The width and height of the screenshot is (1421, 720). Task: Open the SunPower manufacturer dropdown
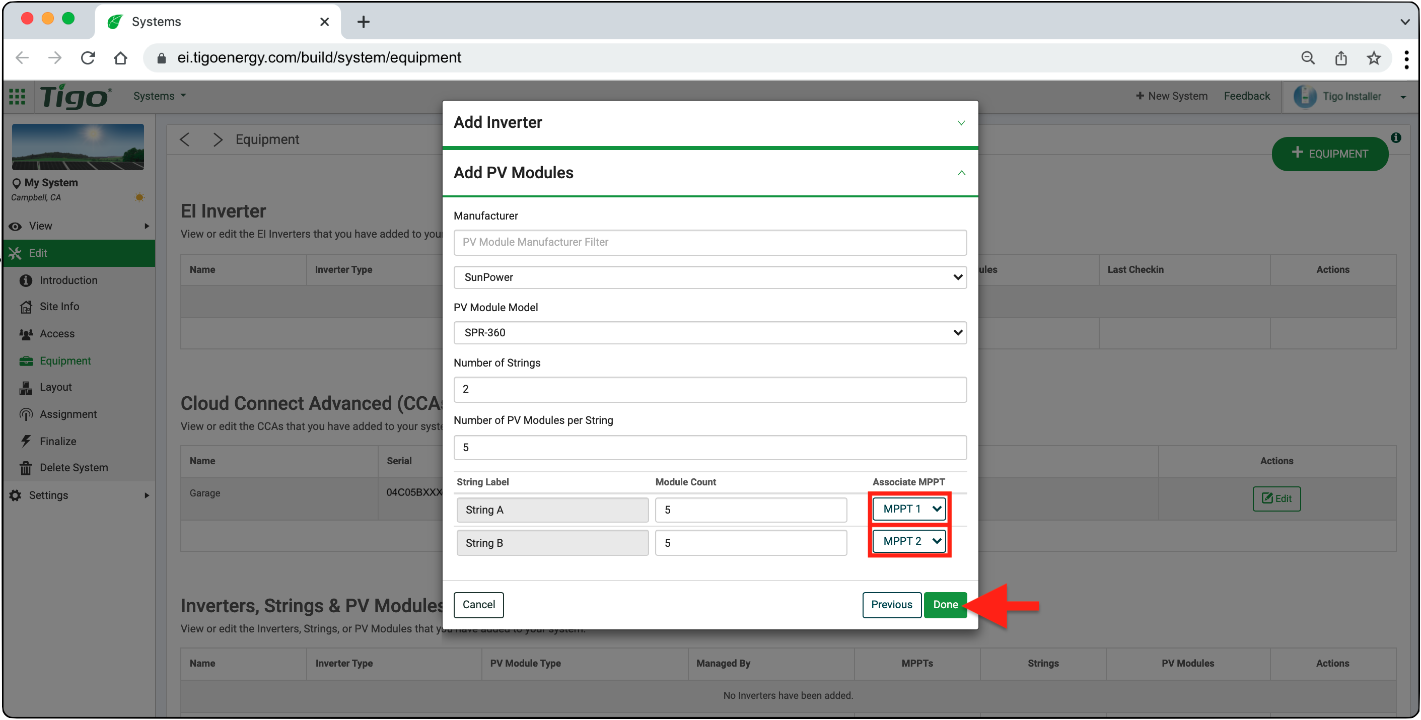click(709, 277)
